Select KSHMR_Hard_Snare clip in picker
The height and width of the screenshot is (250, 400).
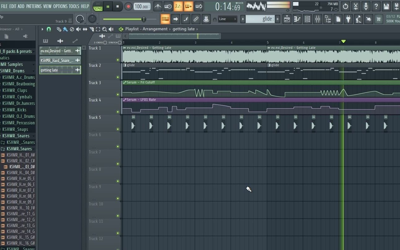click(60, 60)
